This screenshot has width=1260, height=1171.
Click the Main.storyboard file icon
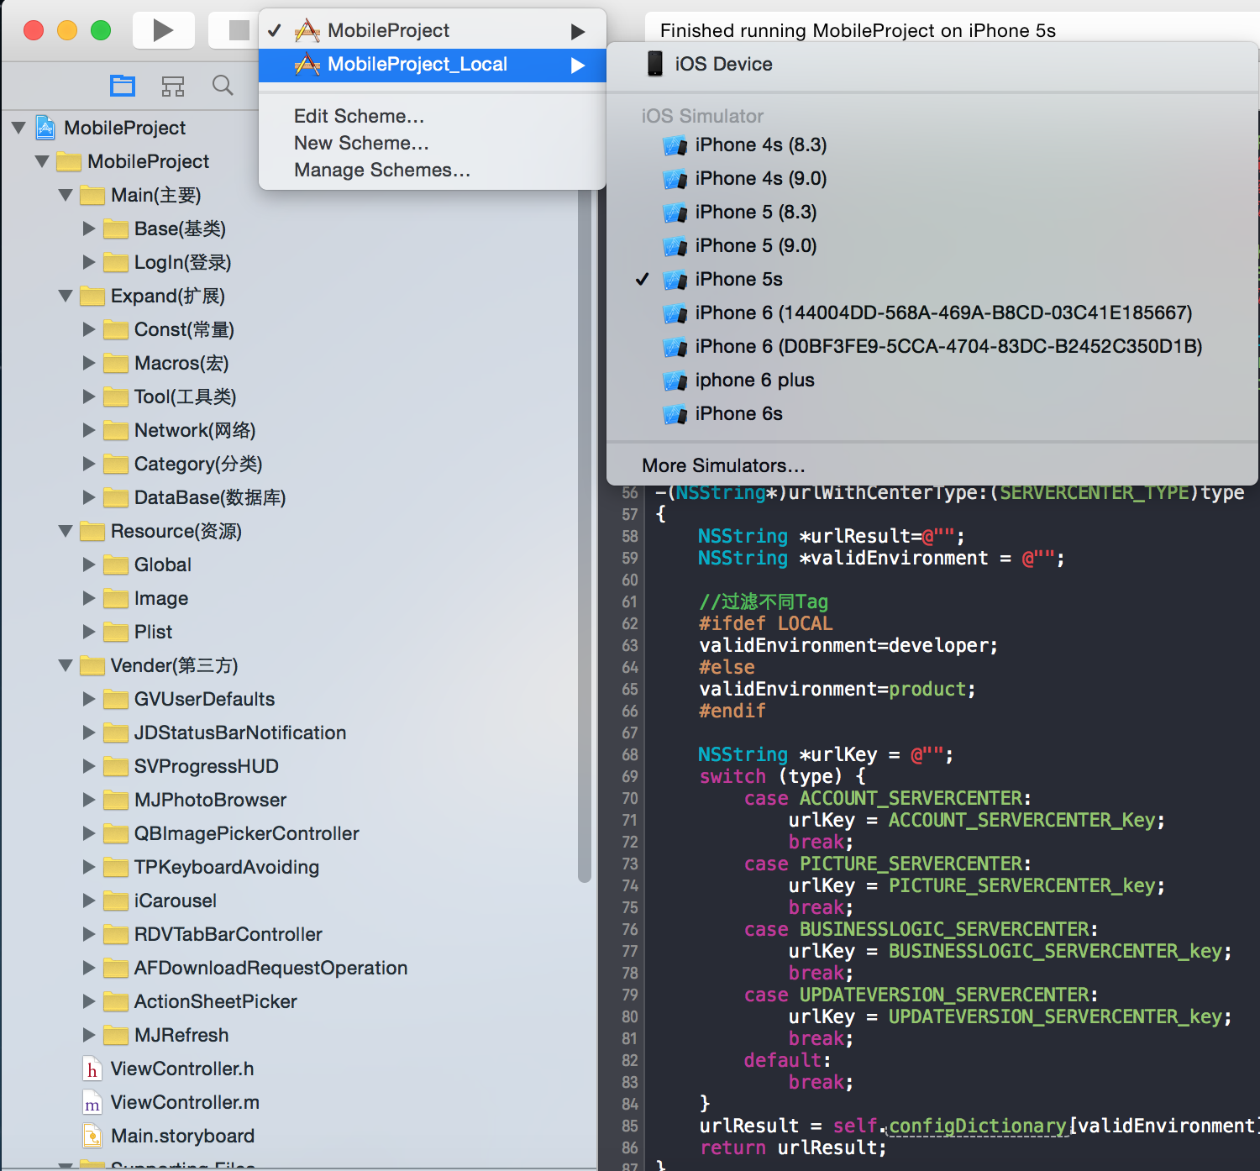(92, 1137)
